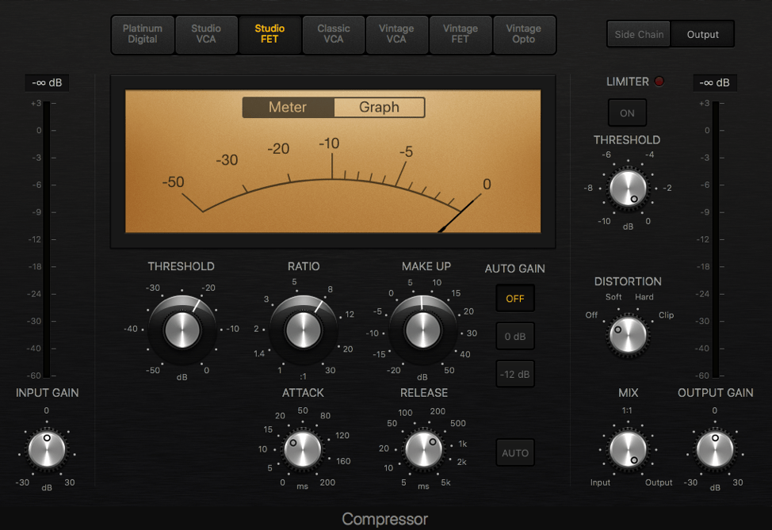Click the output level meter bar
Viewport: 772px width, 530px height.
click(716, 240)
